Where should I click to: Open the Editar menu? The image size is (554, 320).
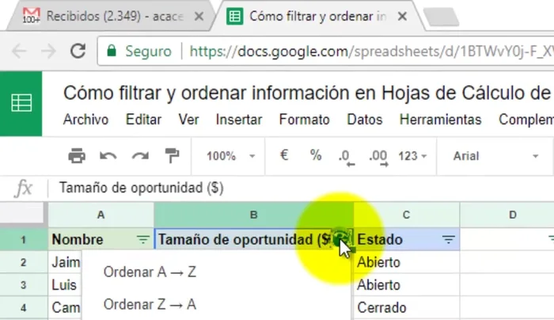(143, 120)
